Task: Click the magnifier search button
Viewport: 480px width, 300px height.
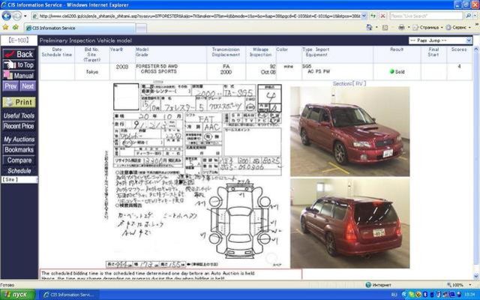Action: tap(468, 16)
